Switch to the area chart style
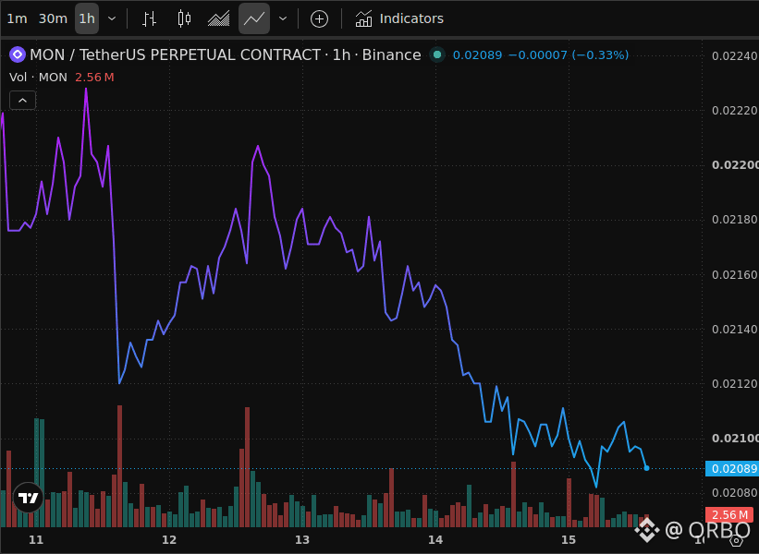The height and width of the screenshot is (554, 759). (x=219, y=18)
